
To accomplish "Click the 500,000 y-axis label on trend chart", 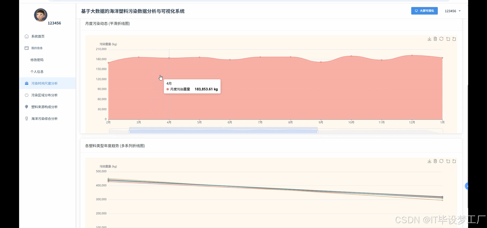I will (x=101, y=171).
